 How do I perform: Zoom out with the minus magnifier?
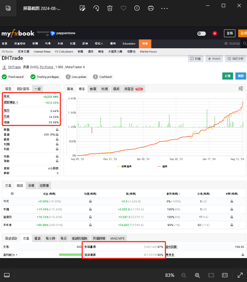tap(184, 275)
